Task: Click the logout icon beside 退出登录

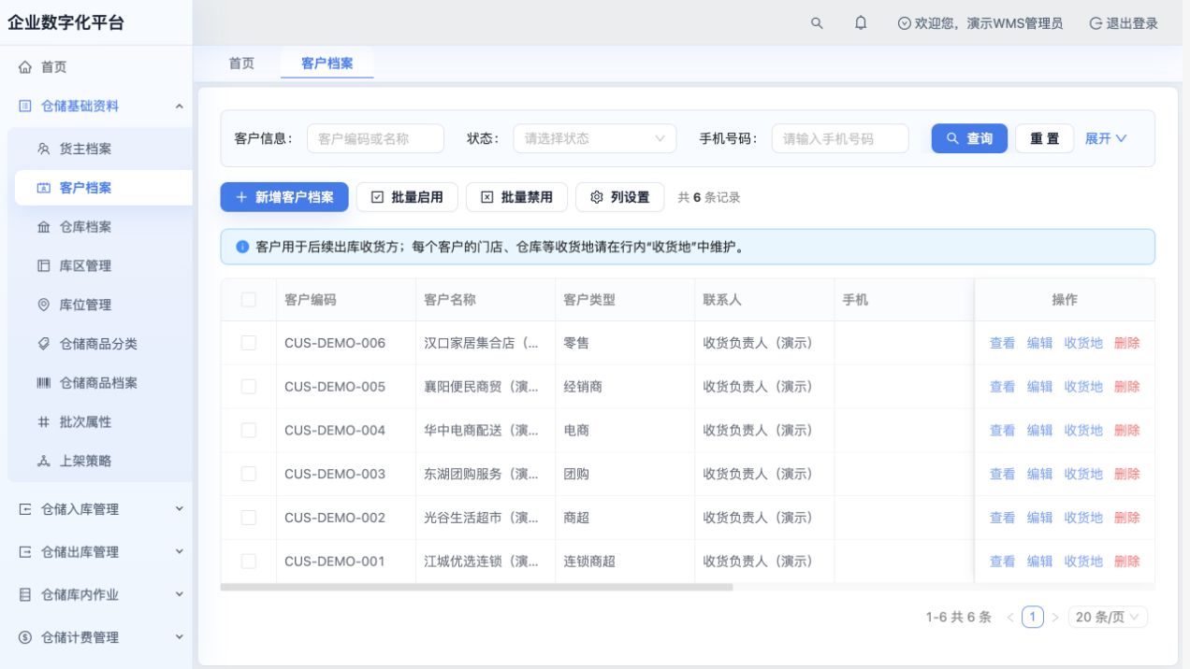Action: pos(1096,23)
